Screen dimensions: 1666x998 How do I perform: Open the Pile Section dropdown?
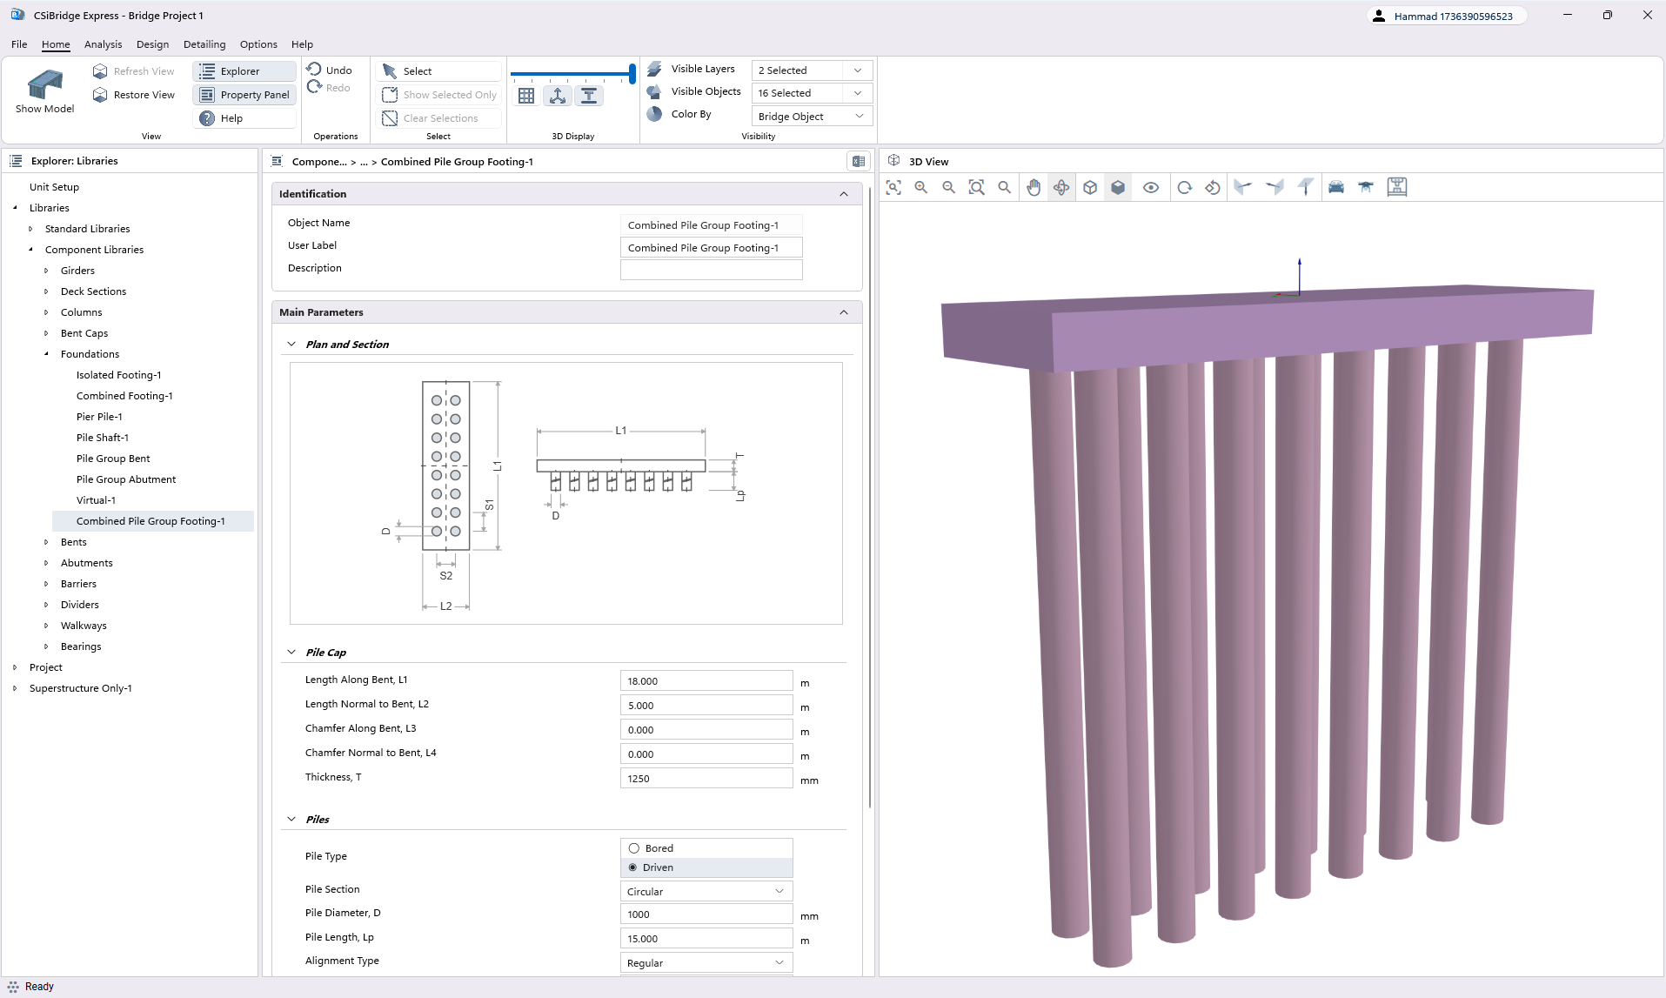pos(706,891)
